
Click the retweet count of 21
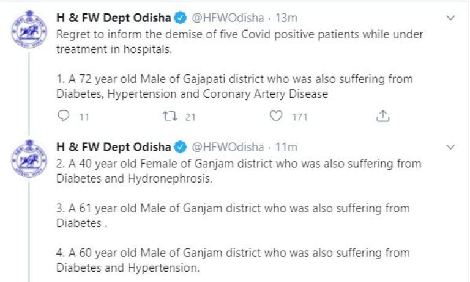pos(190,117)
